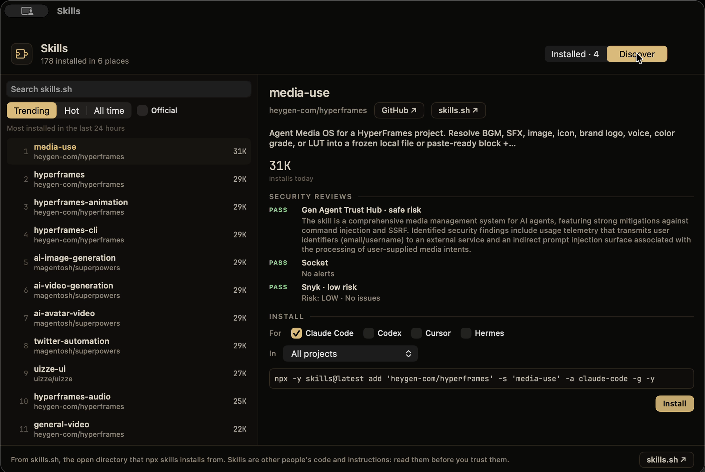
Task: Click the npx install command box
Action: (x=482, y=379)
